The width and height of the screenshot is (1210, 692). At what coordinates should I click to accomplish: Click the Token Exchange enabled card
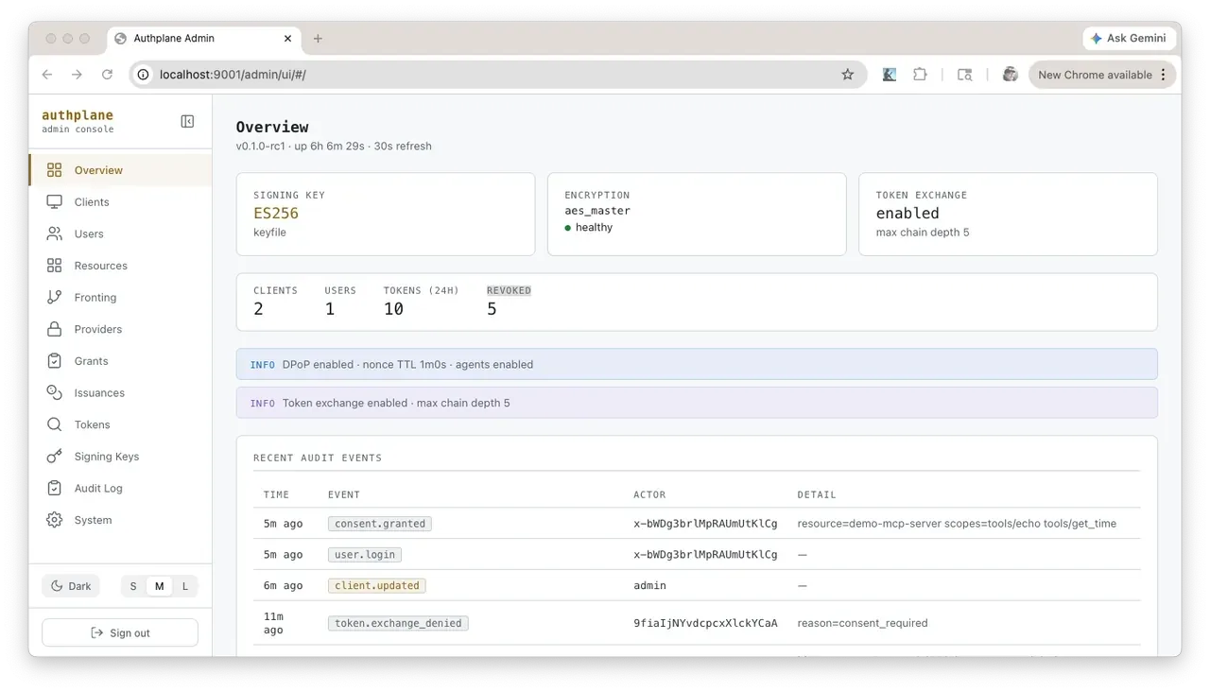(x=1008, y=214)
